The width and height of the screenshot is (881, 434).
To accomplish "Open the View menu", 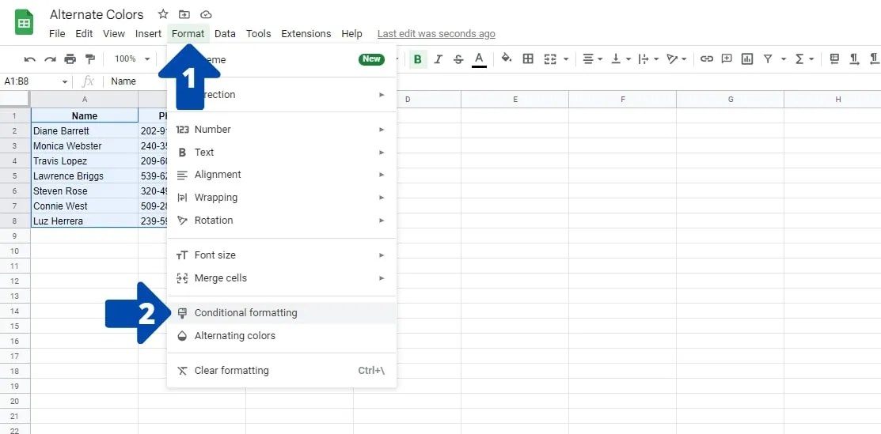I will coord(114,34).
